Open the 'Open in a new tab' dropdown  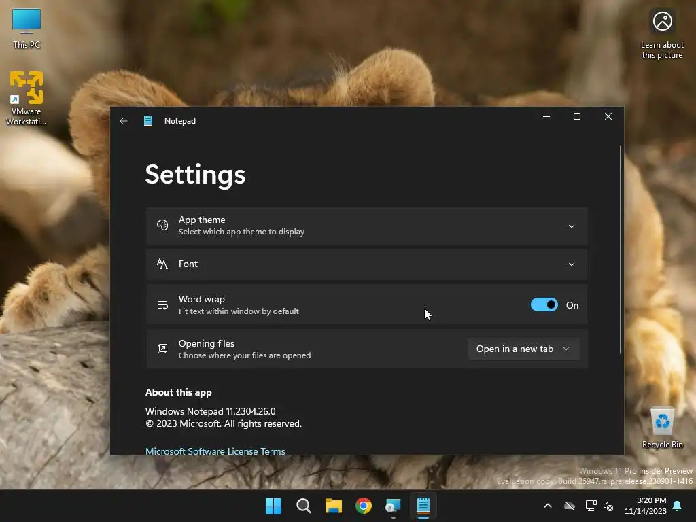click(524, 349)
